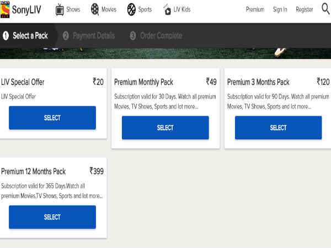
Task: Click step 2 Payment Details number icon
Action: pos(66,36)
